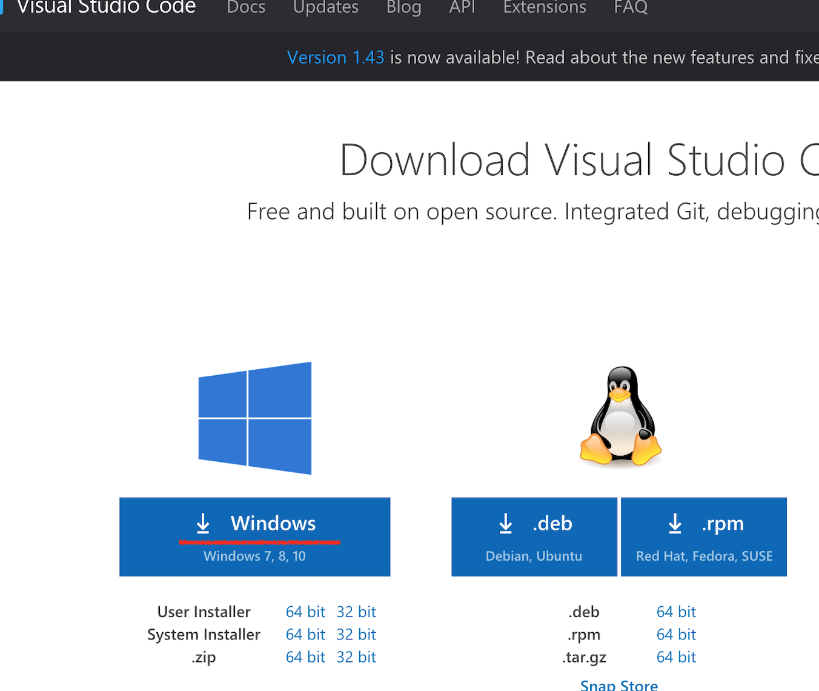
Task: Click the Visual Studio Code home title
Action: pos(107,8)
